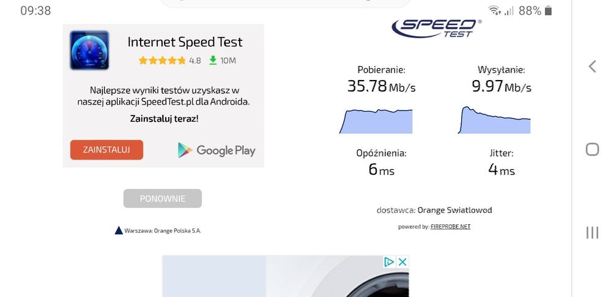Image resolution: width=611 pixels, height=297 pixels.
Task: Tap the Wi-Fi status icon
Action: coord(494,10)
